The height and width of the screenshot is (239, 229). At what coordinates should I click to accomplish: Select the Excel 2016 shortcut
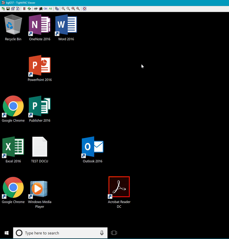click(x=13, y=150)
